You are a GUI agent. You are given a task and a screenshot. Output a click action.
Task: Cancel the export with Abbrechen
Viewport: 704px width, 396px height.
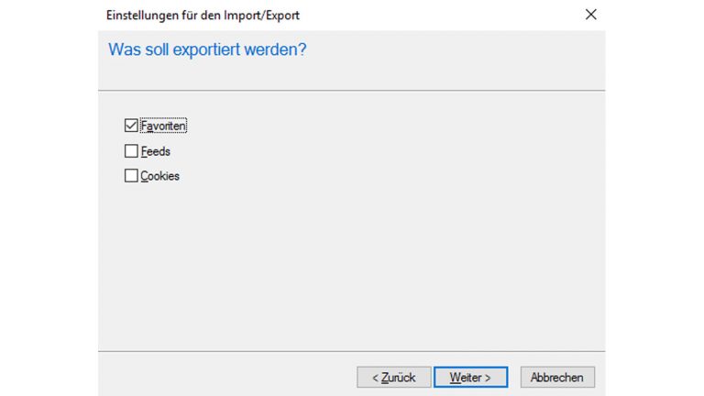(x=557, y=377)
